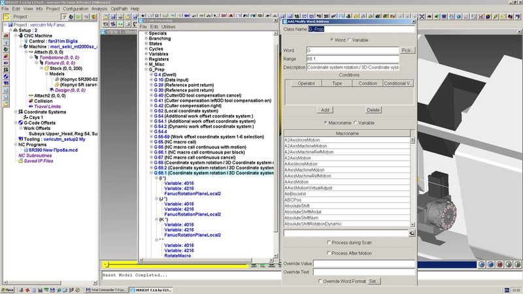Click the yellow Stock model icon

point(45,67)
